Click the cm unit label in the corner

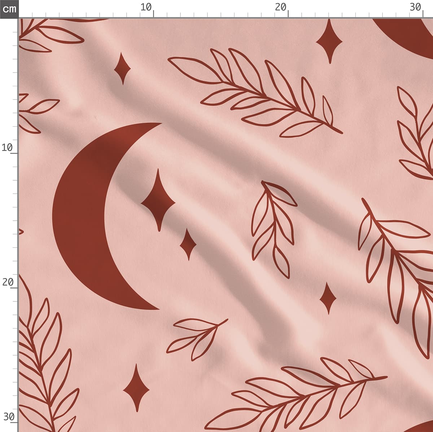coord(9,9)
